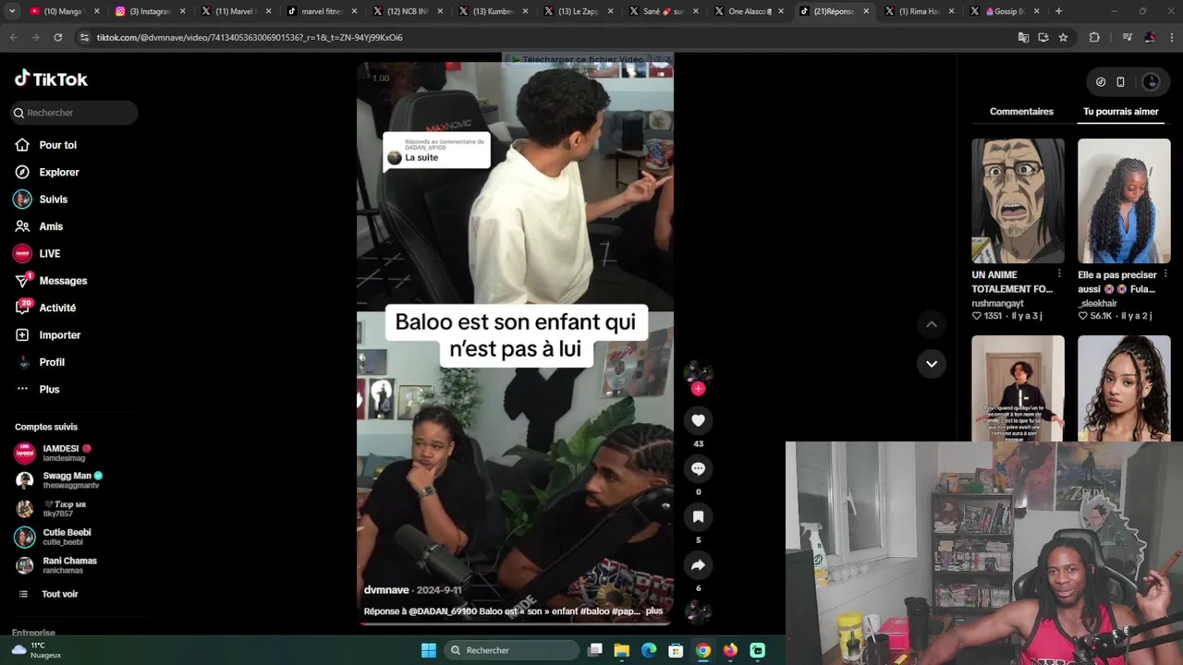Click translate page icon in address bar
This screenshot has height=665, width=1183.
coord(1023,38)
